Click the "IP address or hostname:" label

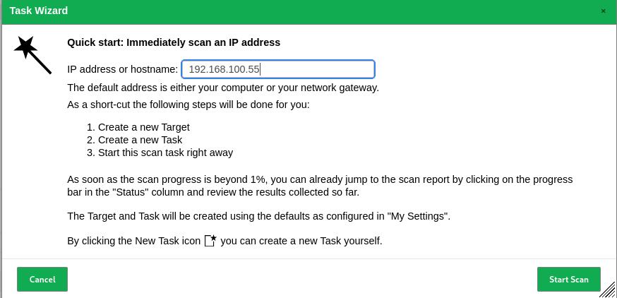pos(123,69)
